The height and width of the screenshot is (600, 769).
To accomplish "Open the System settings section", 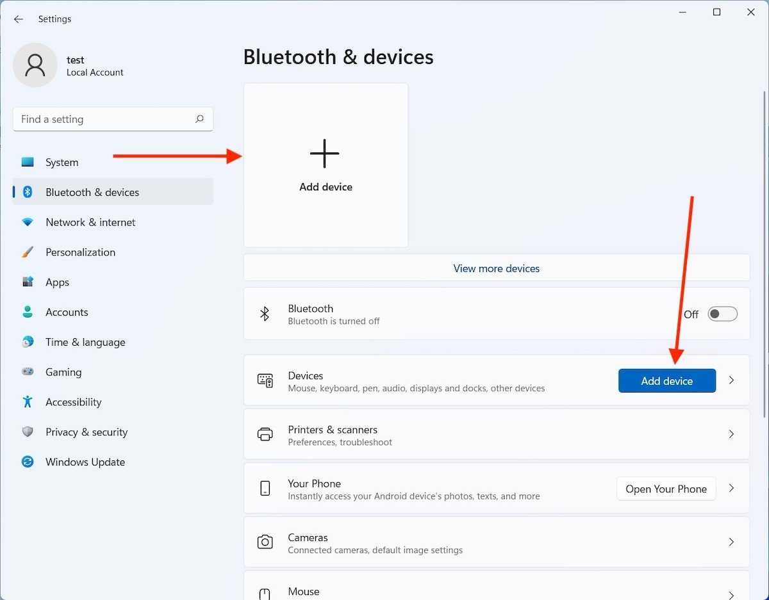I will point(62,163).
